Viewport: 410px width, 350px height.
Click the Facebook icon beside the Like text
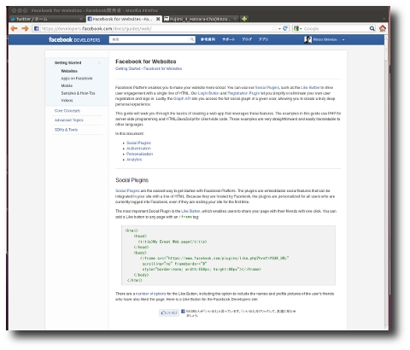[x=183, y=312]
